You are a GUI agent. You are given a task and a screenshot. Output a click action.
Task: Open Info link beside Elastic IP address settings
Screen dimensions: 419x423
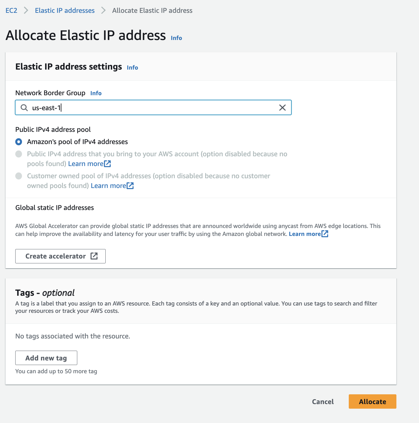point(132,68)
